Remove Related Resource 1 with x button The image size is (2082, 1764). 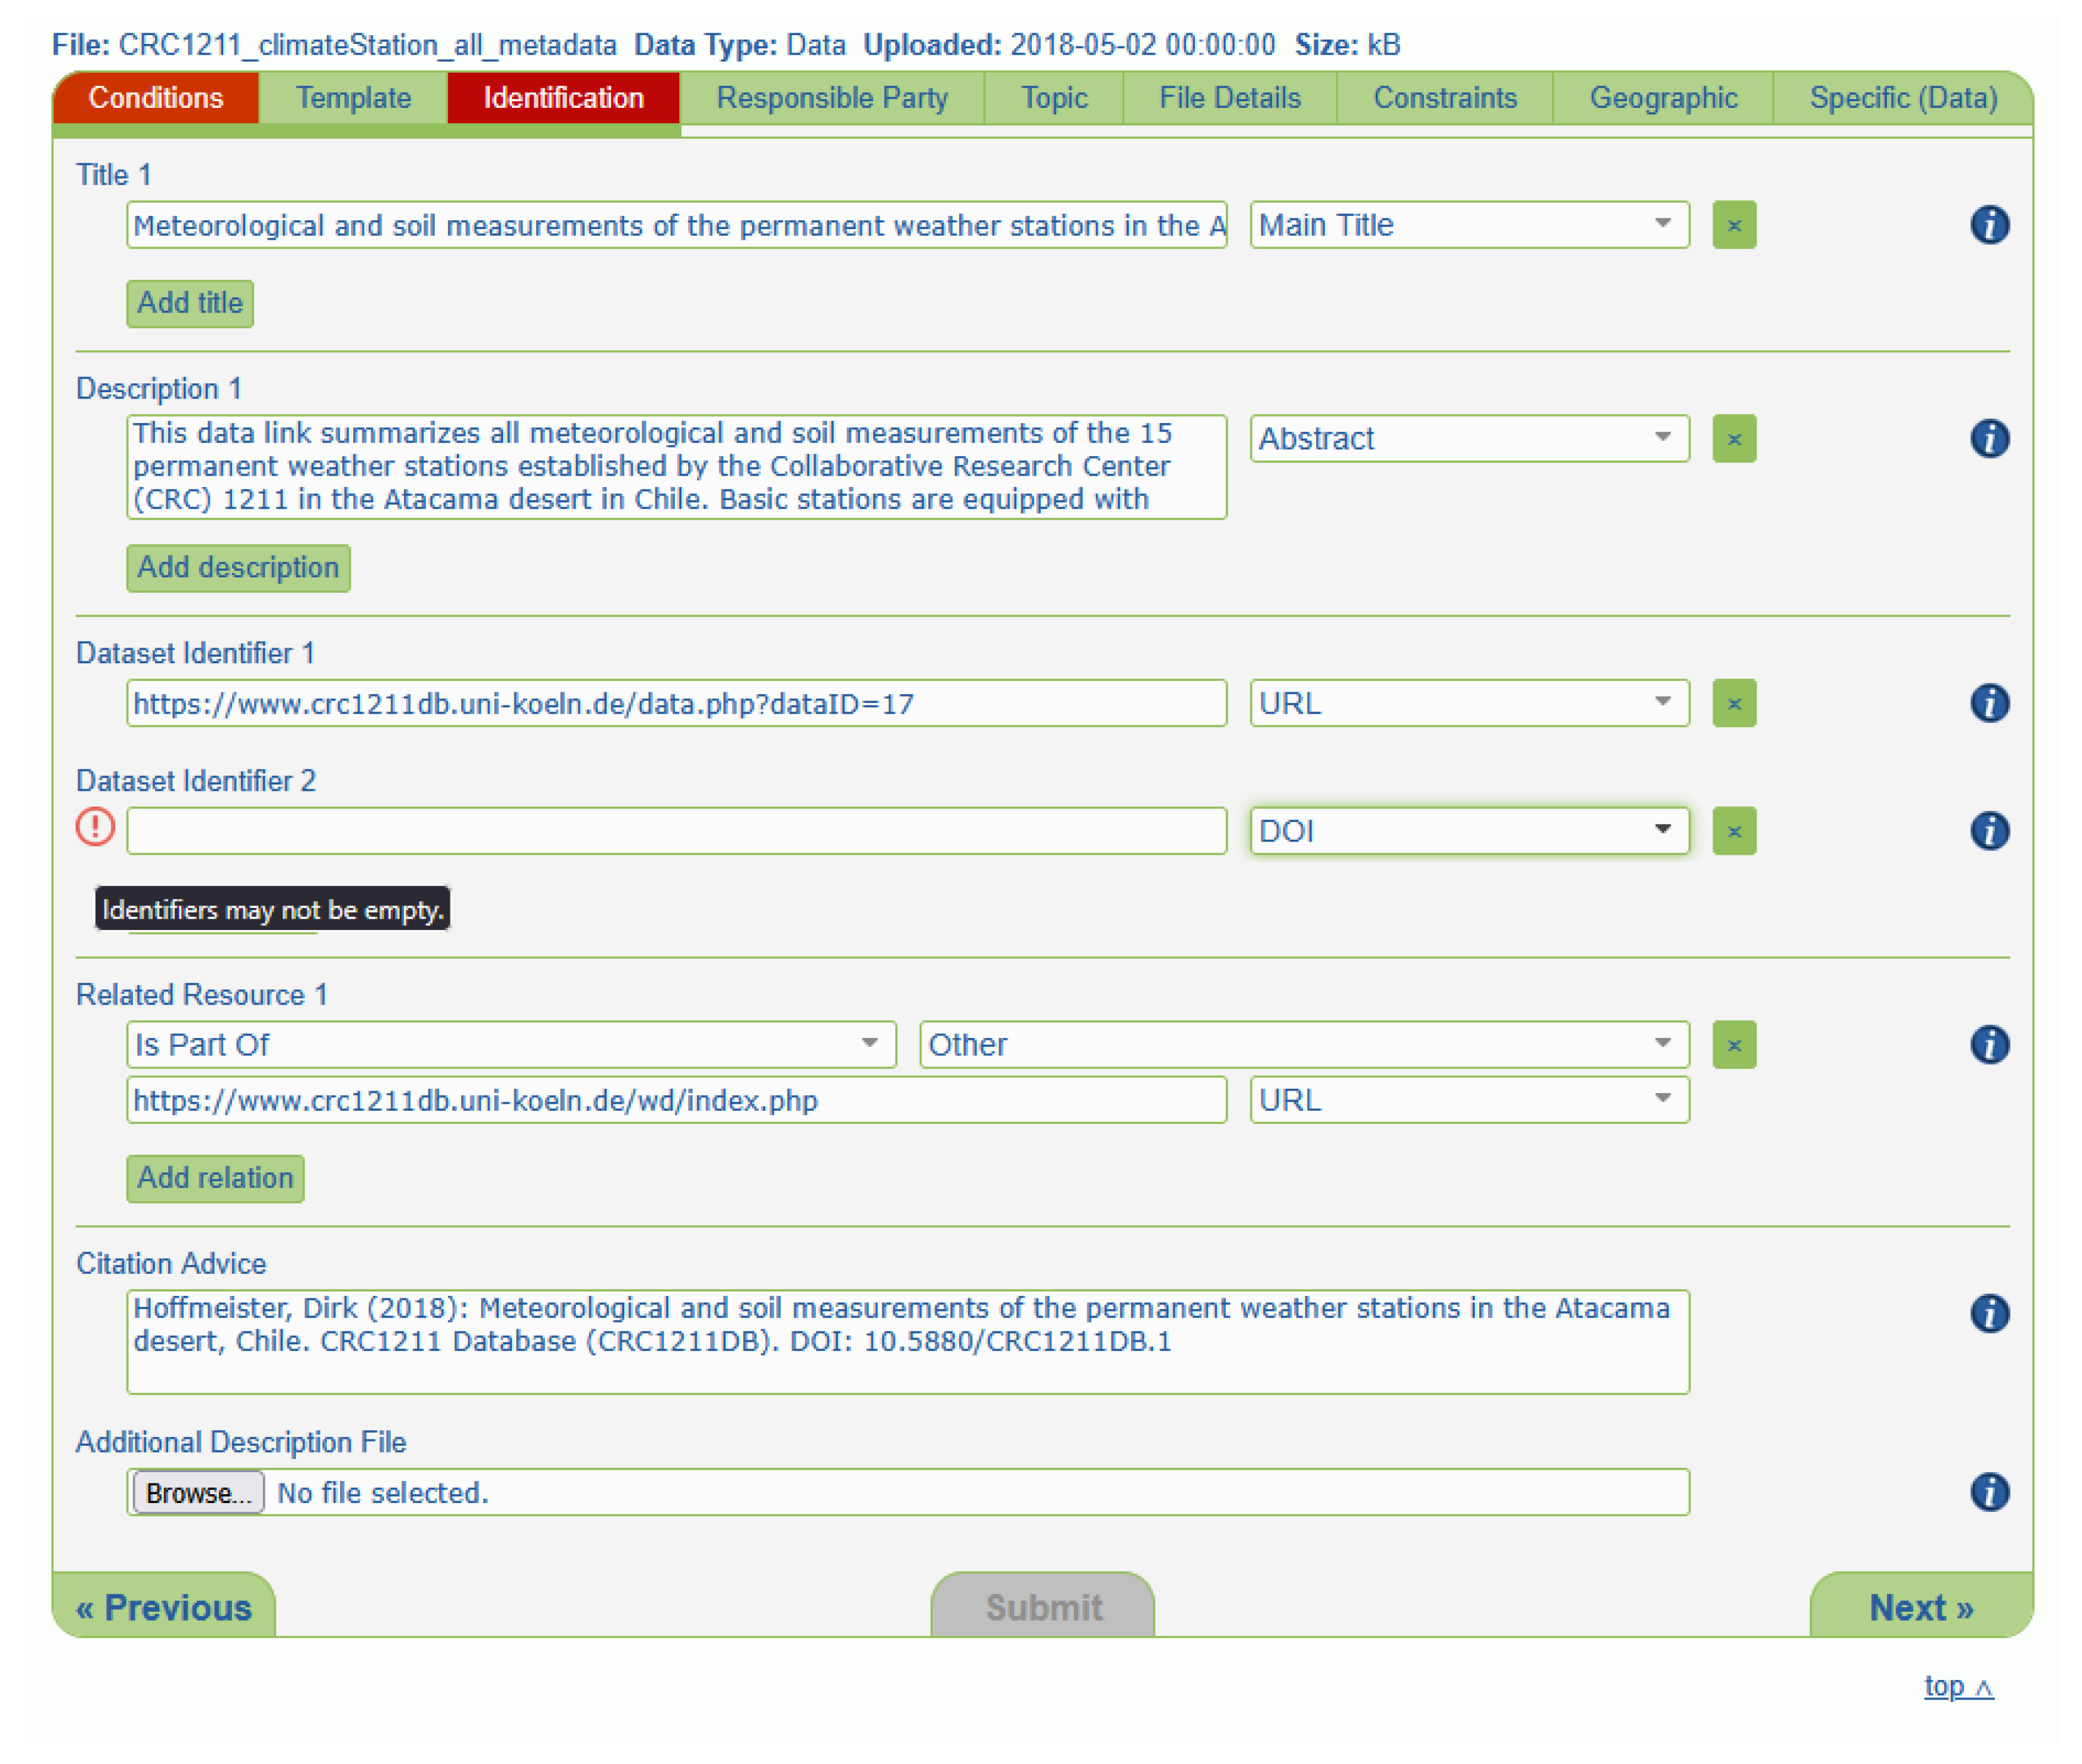coord(1733,1045)
